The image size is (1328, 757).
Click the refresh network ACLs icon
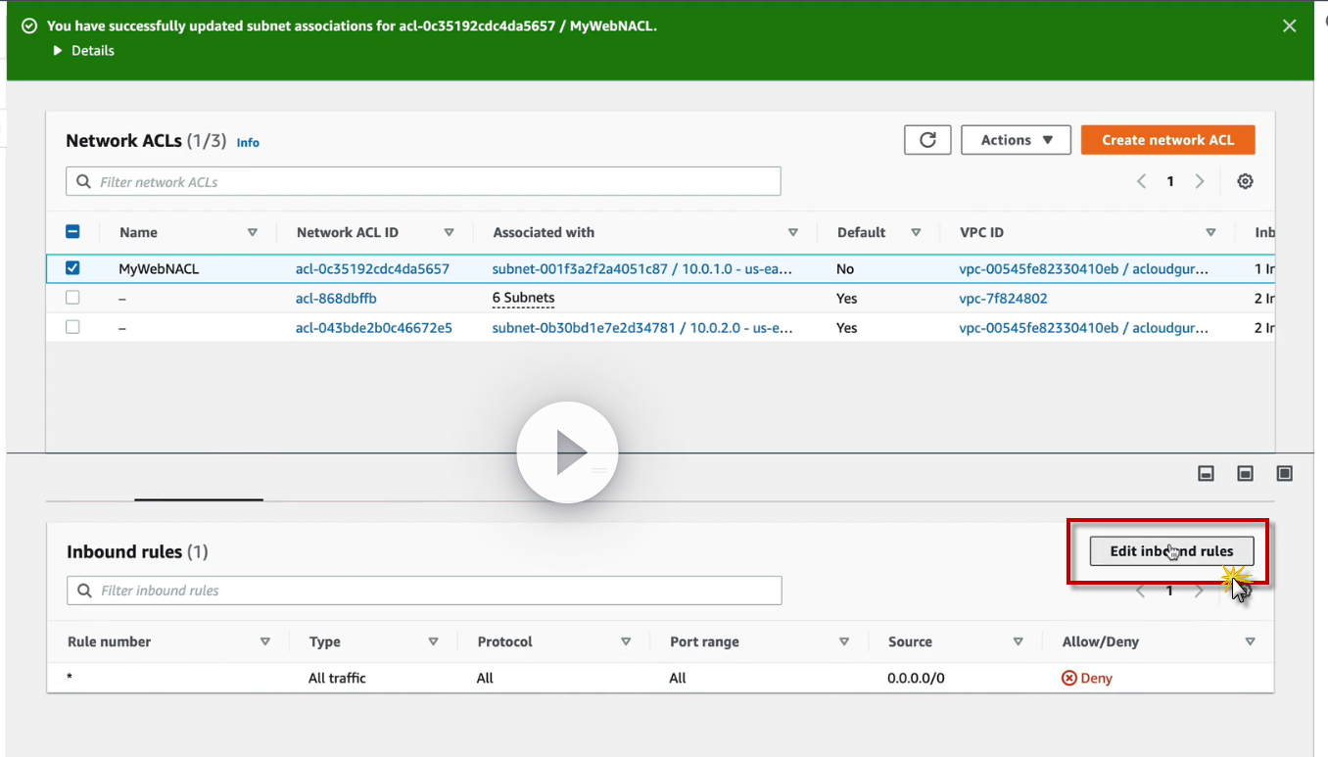(927, 140)
